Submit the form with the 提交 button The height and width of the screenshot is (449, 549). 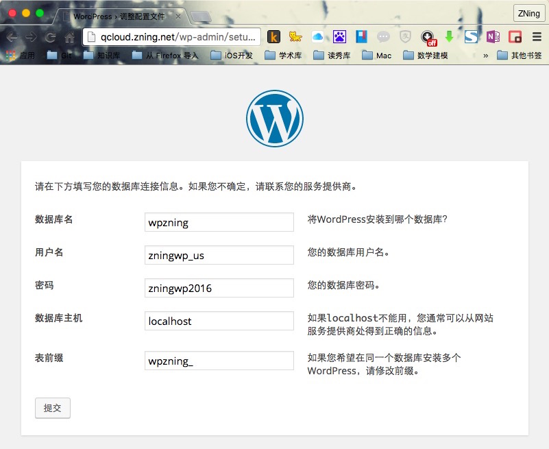53,408
